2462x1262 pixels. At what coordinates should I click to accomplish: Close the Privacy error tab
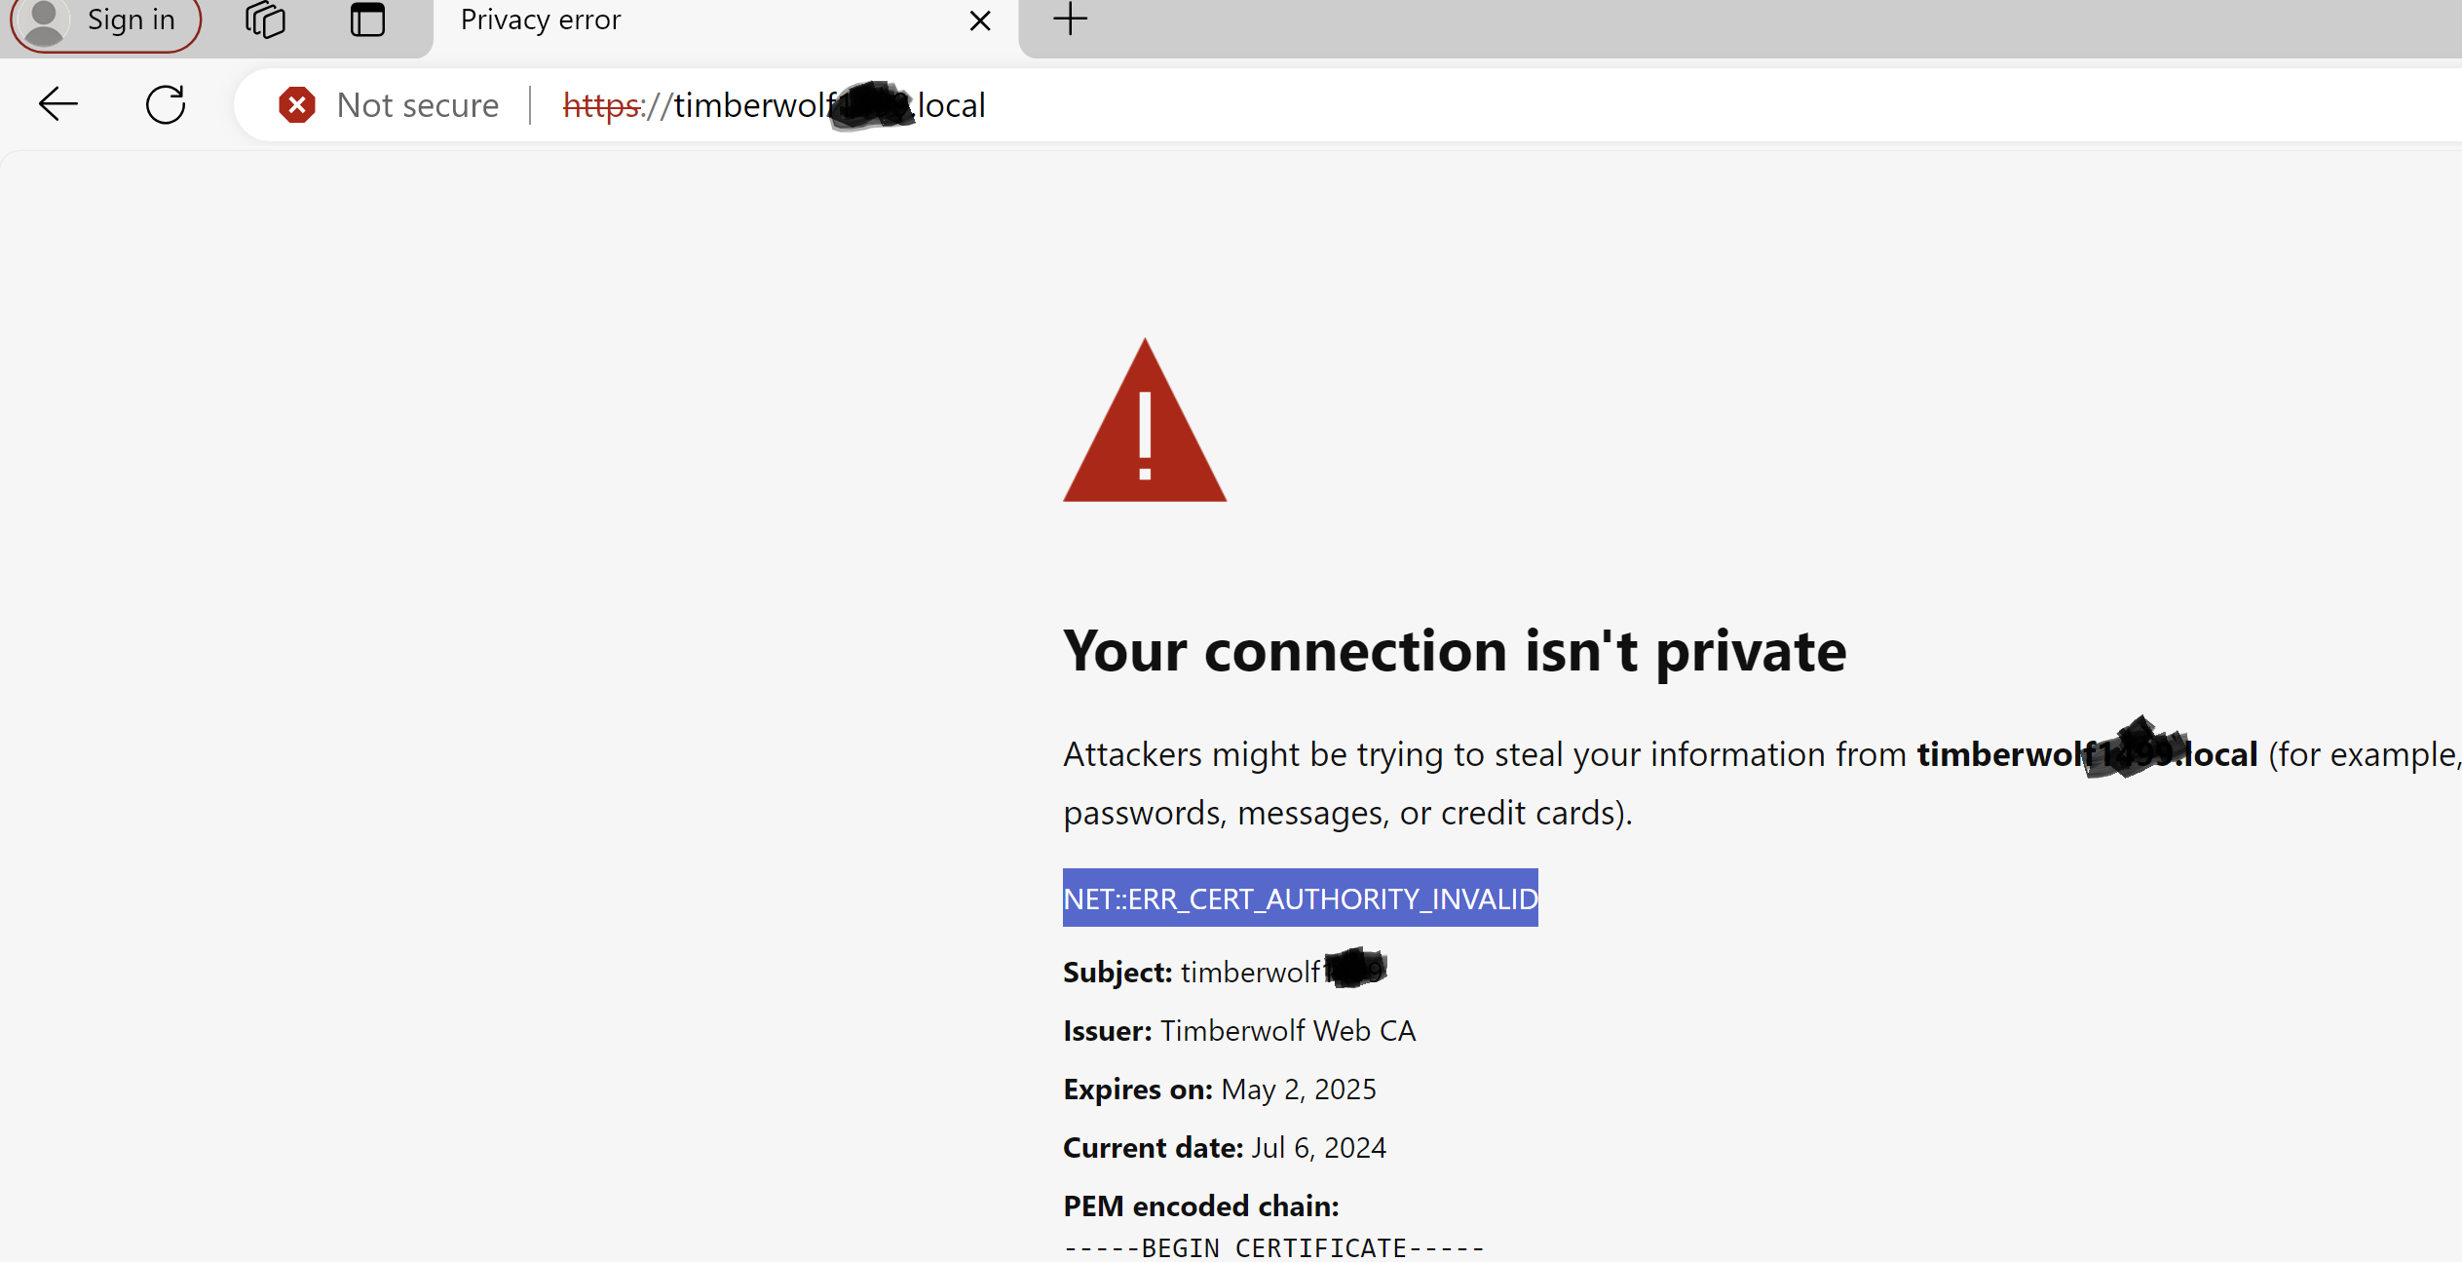click(980, 20)
